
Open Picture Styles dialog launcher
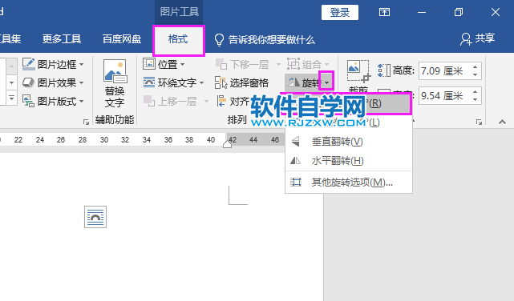pos(87,122)
